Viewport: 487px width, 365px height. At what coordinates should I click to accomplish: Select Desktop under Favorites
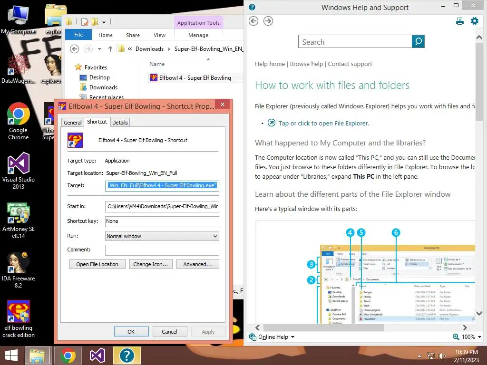99,77
